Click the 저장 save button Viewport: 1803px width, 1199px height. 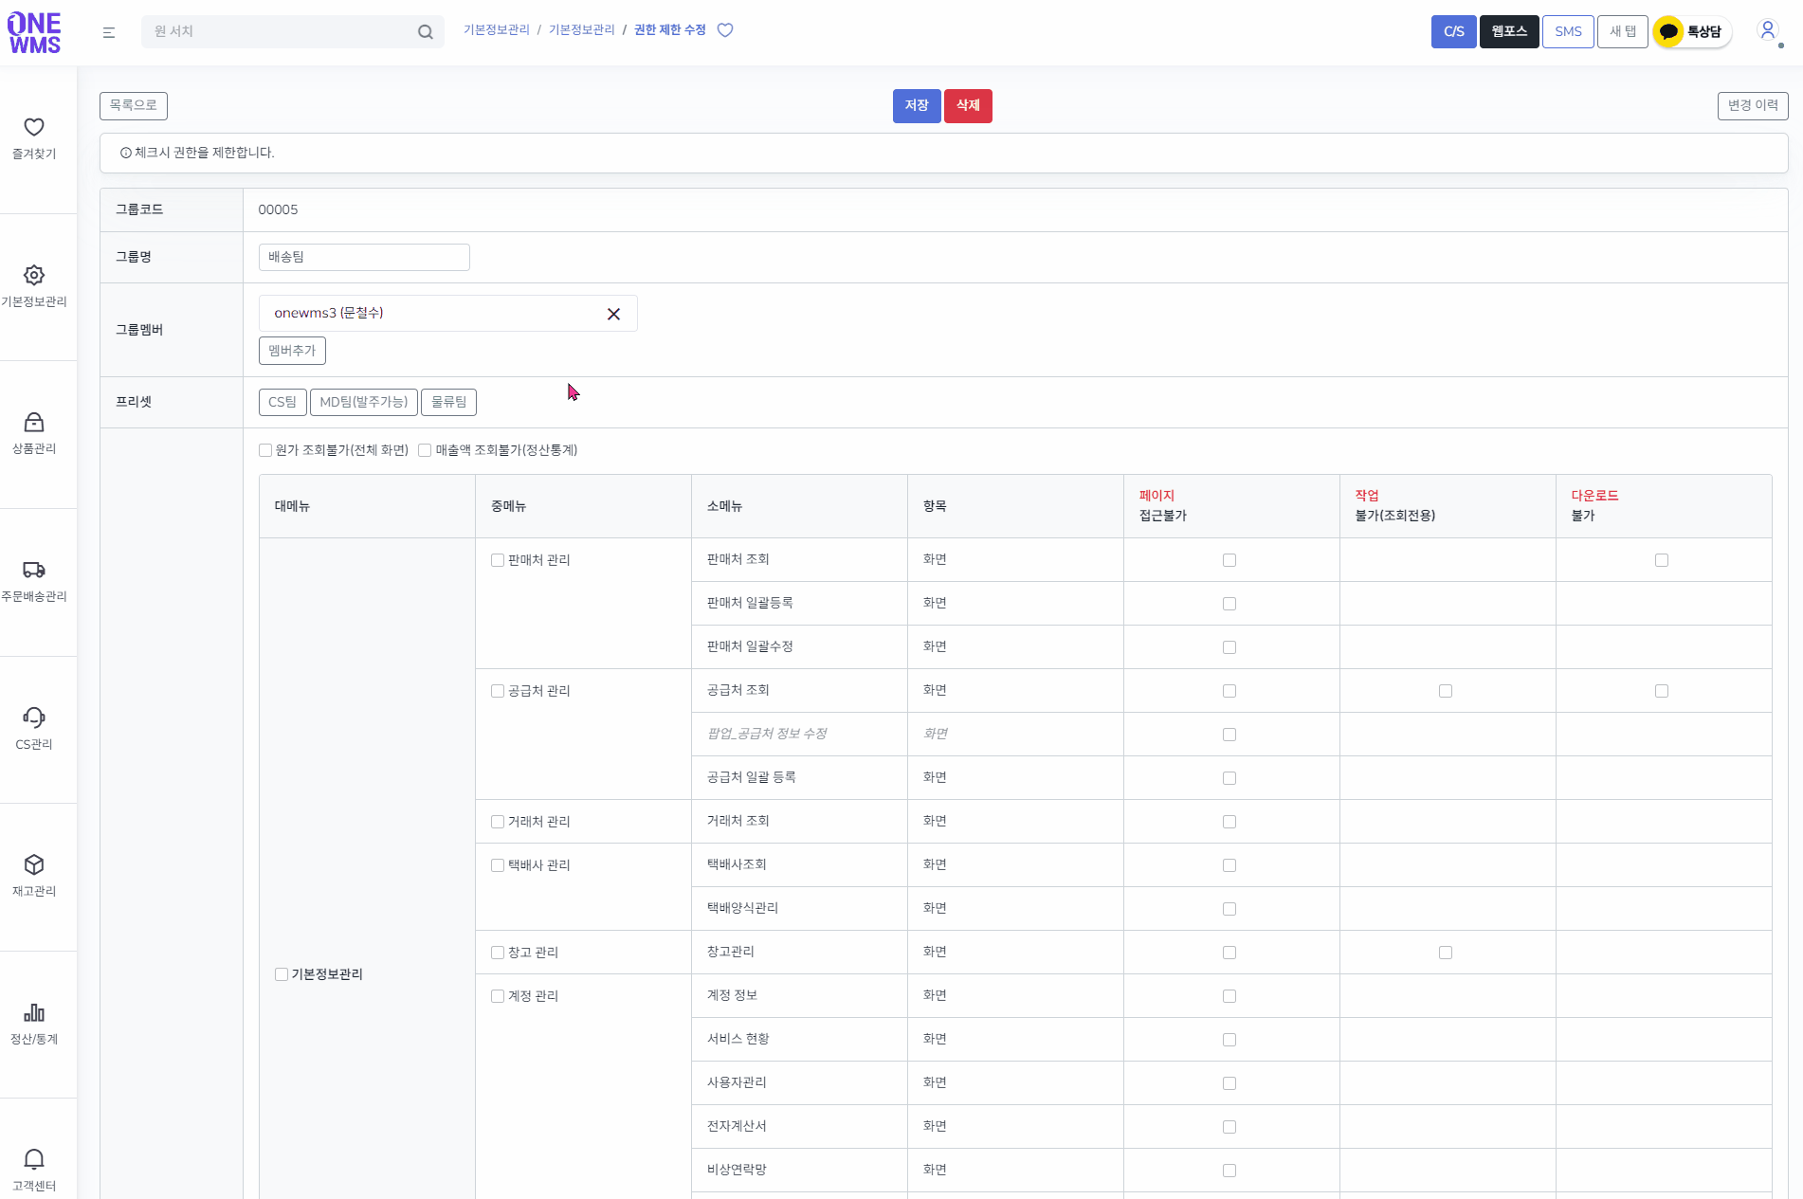[x=917, y=106]
